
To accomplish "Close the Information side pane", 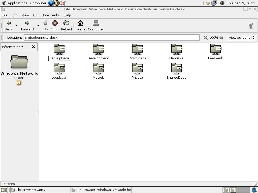I will 33,47.
